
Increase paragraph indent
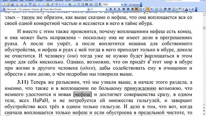[x=169, y=9]
